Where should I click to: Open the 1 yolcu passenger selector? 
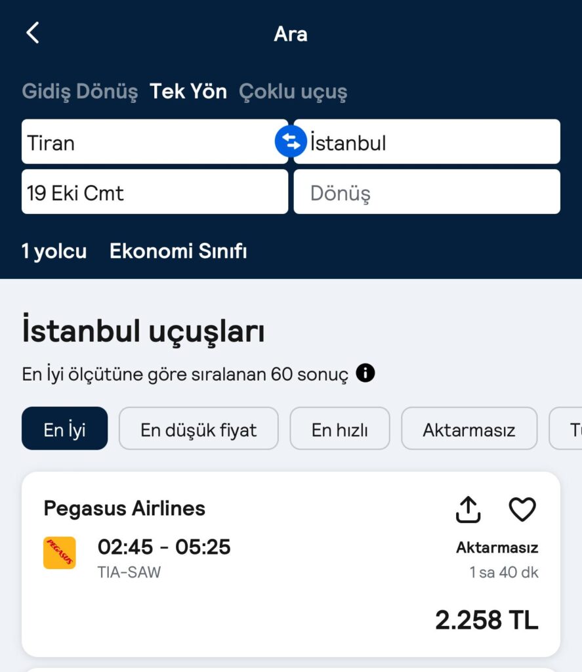click(54, 251)
